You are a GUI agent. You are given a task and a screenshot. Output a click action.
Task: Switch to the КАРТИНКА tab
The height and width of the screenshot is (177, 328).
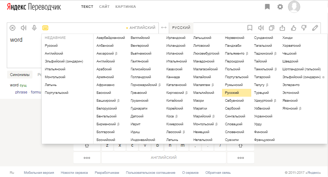[126, 7]
